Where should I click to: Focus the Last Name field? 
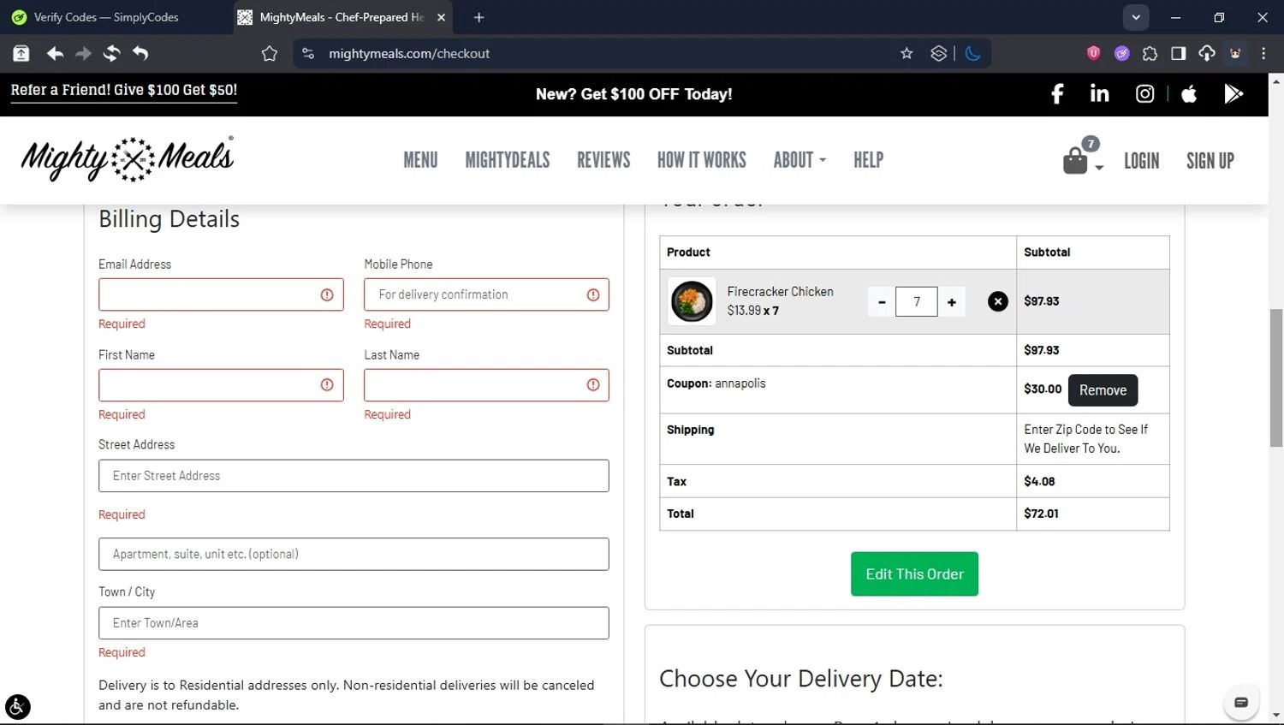click(486, 385)
